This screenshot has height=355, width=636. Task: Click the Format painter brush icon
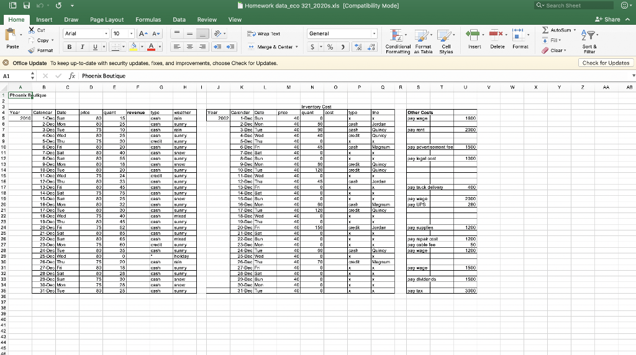(32, 51)
